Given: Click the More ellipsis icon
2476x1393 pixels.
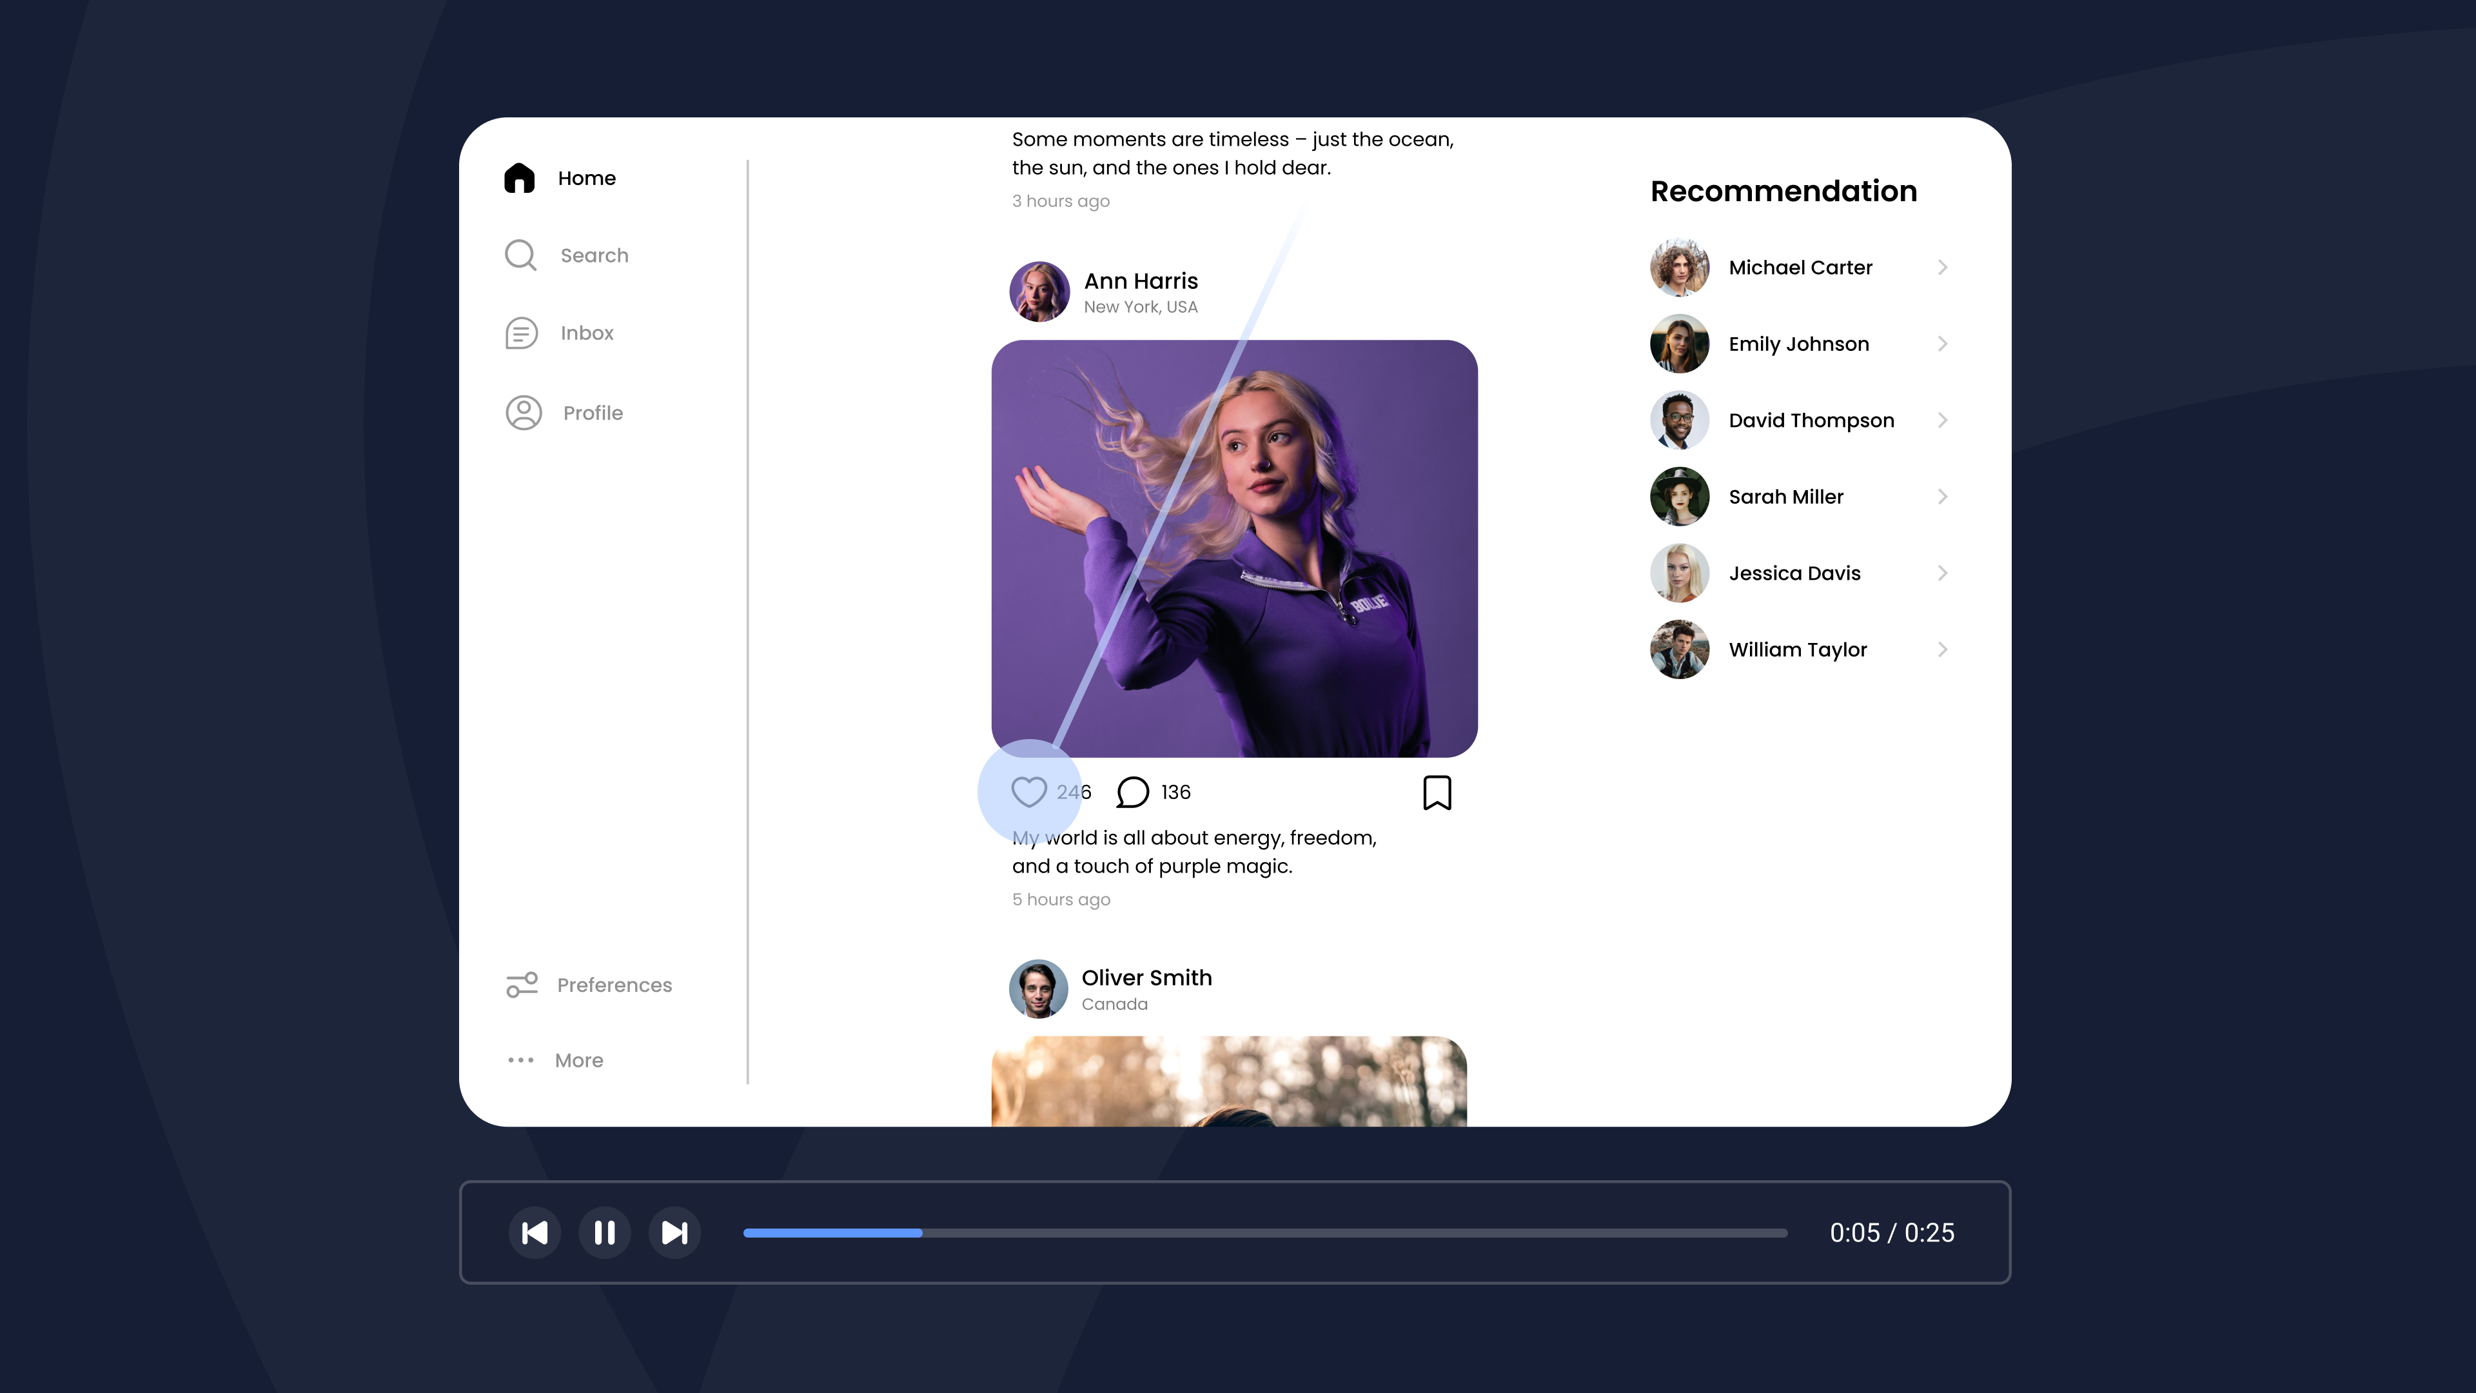Looking at the screenshot, I should pyautogui.click(x=520, y=1060).
